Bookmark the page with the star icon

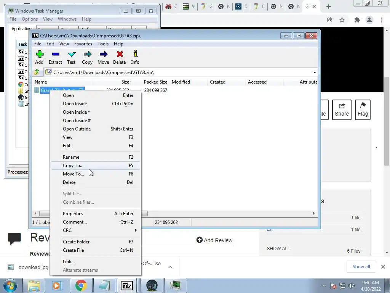[x=342, y=20]
